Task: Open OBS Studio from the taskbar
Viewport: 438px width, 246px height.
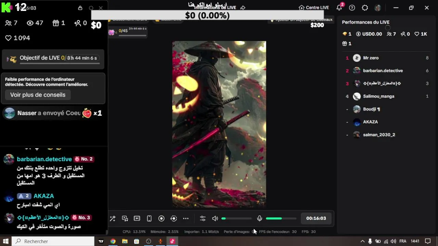Action: [x=149, y=241]
